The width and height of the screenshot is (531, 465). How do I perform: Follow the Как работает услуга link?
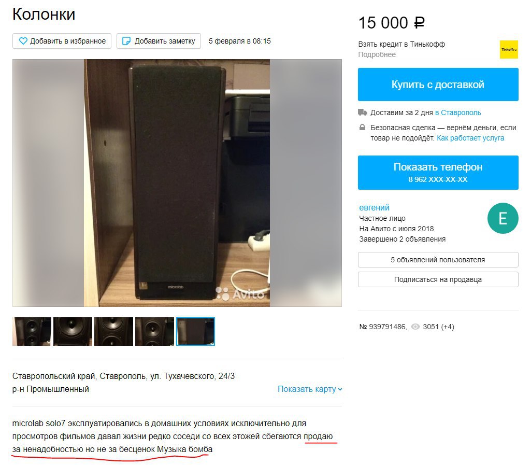click(x=470, y=138)
